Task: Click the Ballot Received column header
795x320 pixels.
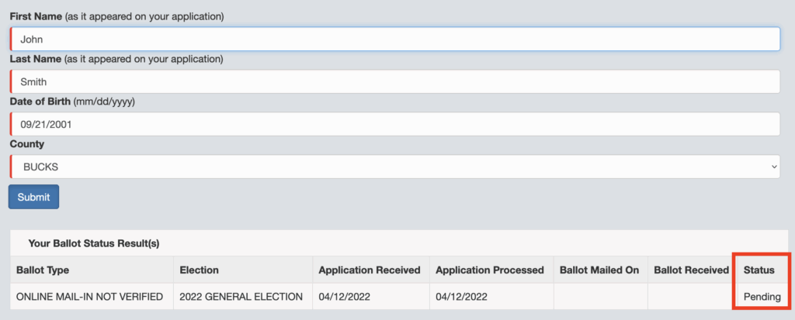Action: (691, 270)
